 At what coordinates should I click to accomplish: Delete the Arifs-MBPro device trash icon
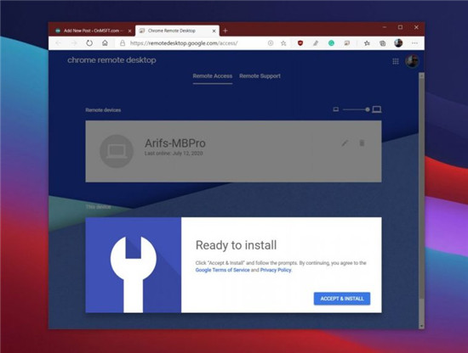[362, 143]
